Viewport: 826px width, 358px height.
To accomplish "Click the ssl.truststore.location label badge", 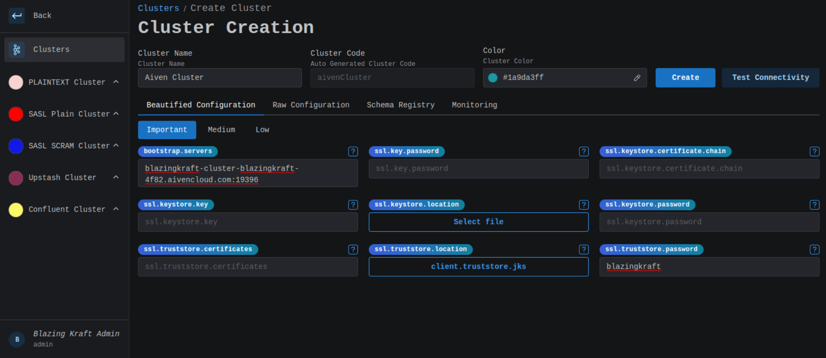I will 421,249.
